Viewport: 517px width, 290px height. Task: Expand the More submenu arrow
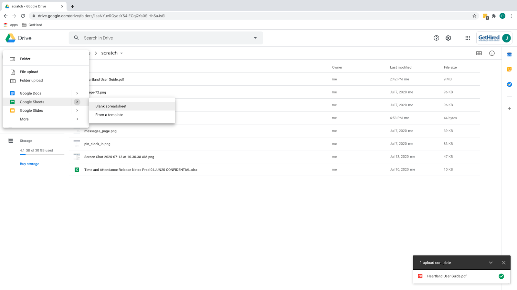pos(77,119)
